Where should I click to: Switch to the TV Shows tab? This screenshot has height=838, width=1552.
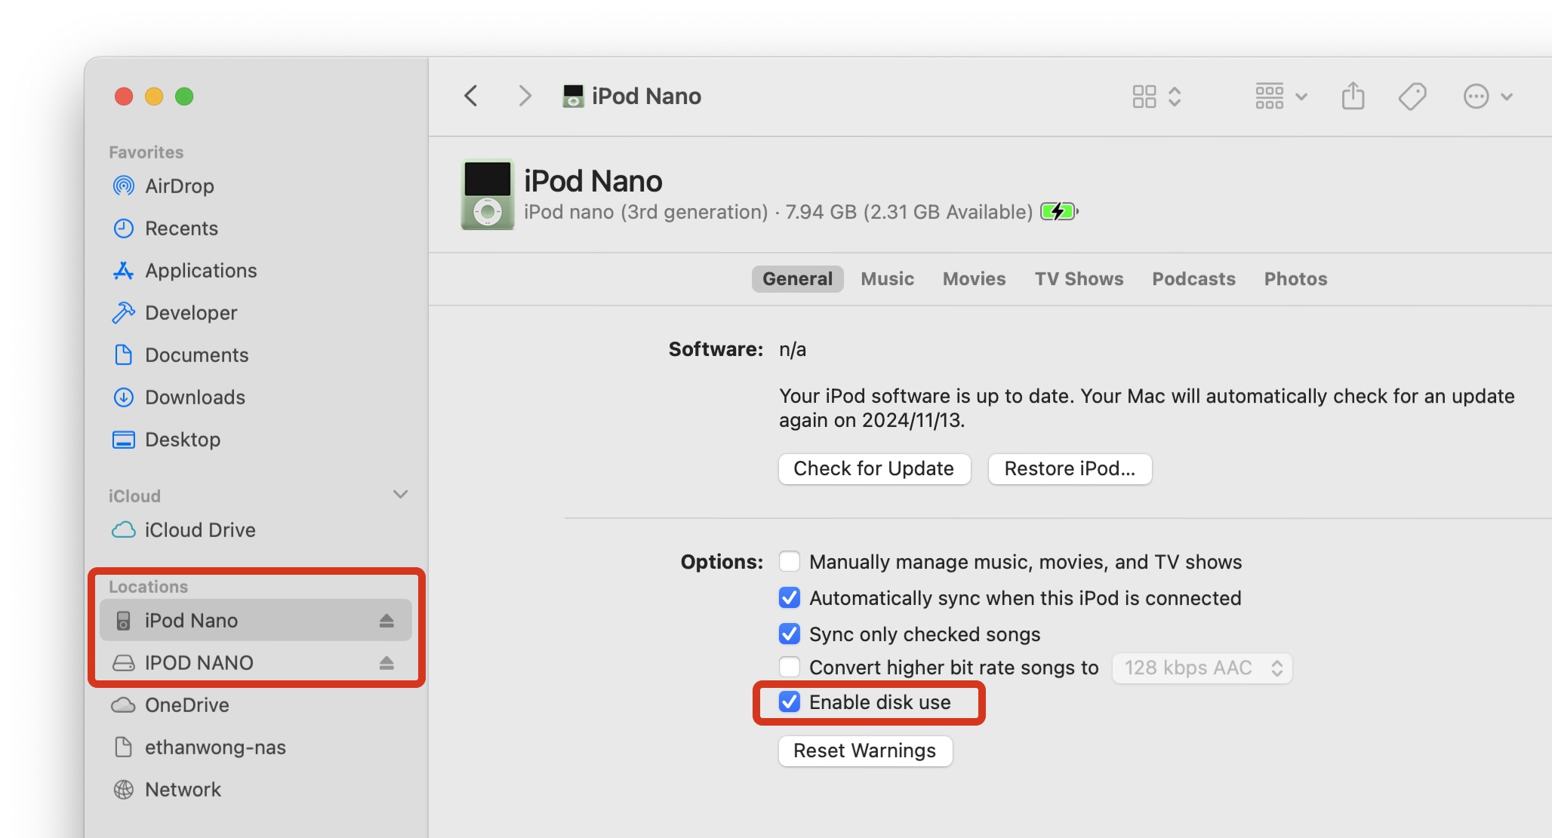click(1079, 278)
